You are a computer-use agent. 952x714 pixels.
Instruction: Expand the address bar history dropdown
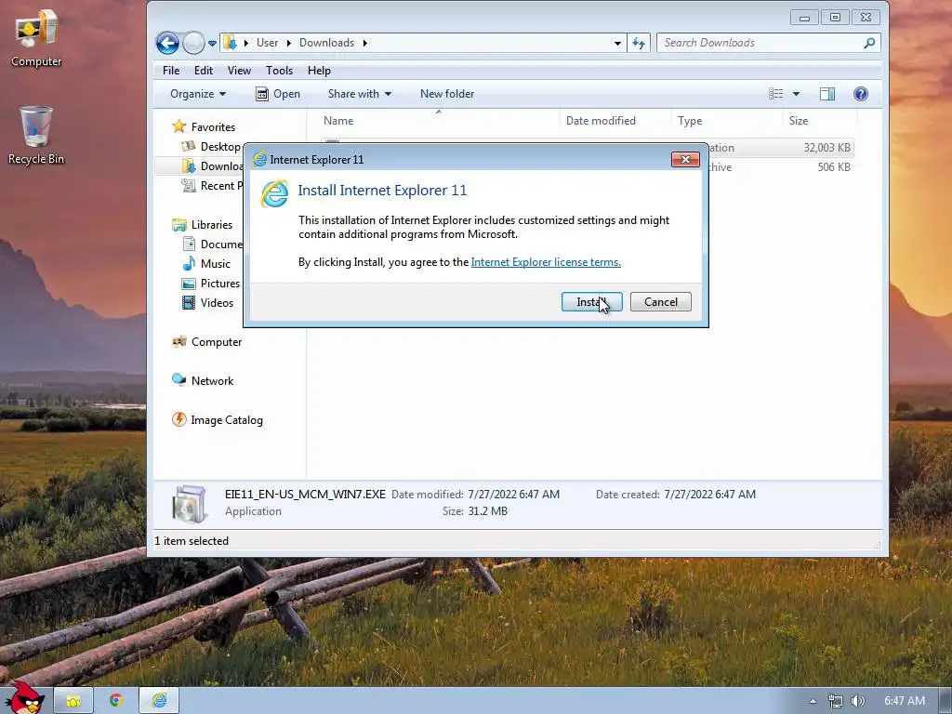[x=617, y=43]
